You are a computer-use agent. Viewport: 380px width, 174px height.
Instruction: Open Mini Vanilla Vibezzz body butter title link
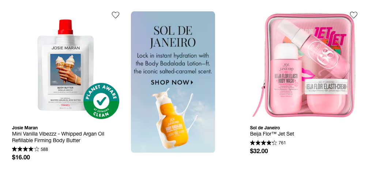point(58,137)
